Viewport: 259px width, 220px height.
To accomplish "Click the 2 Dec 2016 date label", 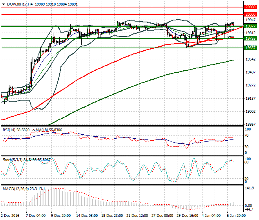I will pyautogui.click(x=10, y=216).
